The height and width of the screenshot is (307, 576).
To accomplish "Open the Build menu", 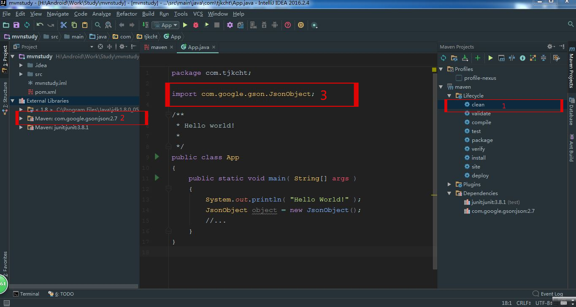I will (148, 14).
